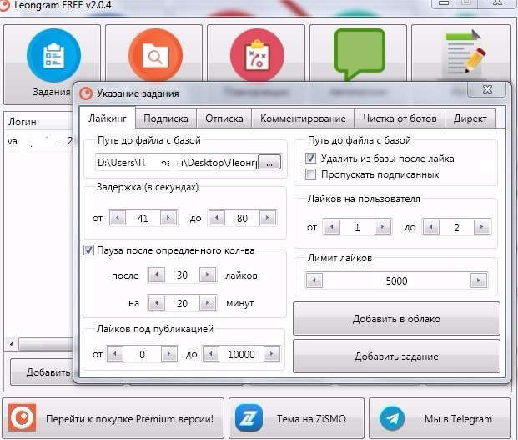Click the Добавить задание button
Screen dimensions: 518x440
(x=396, y=357)
